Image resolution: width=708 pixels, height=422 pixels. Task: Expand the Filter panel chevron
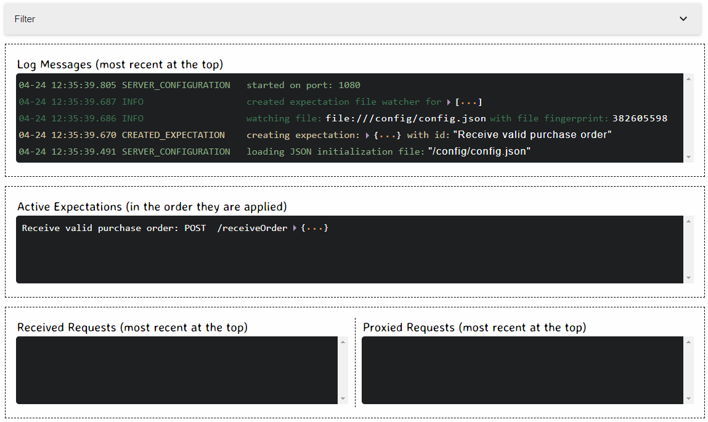[x=683, y=19]
